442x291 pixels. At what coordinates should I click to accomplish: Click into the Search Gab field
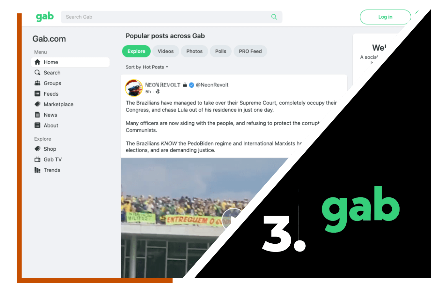coord(166,17)
